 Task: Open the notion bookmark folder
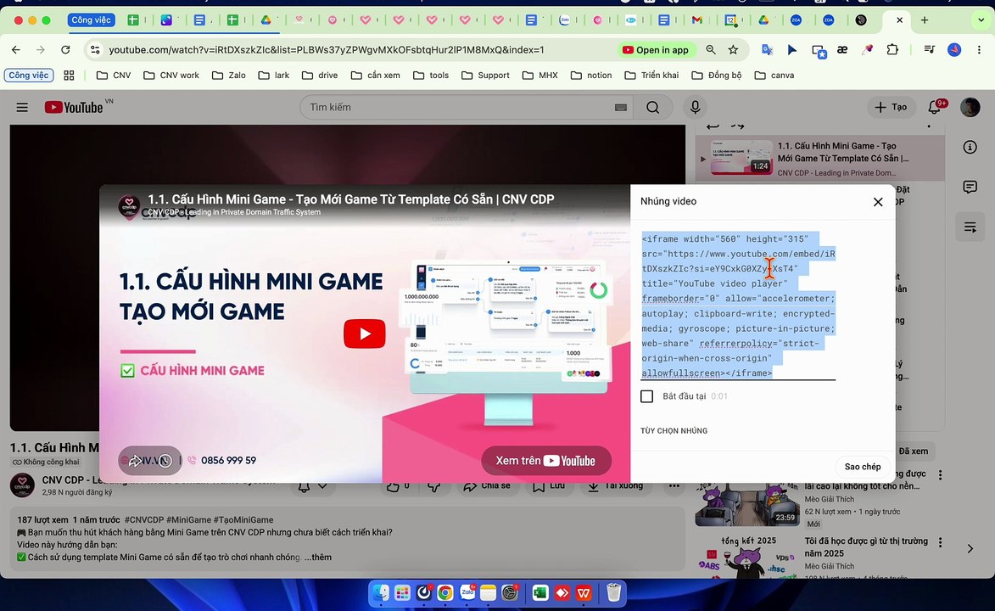[591, 75]
